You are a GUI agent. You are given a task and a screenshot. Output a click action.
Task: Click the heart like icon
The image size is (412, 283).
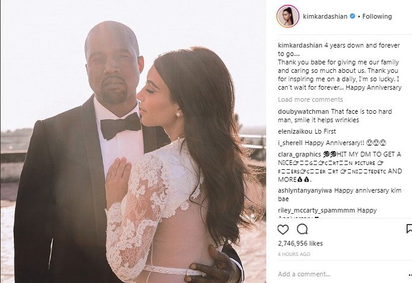pos(283,229)
